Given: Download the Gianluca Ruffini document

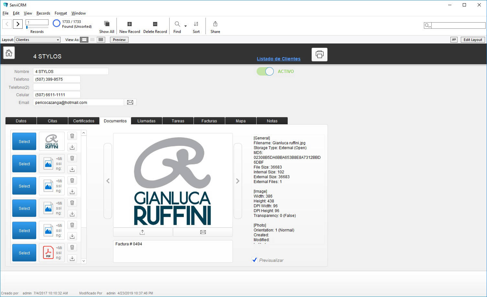Looking at the screenshot, I should click(x=72, y=147).
